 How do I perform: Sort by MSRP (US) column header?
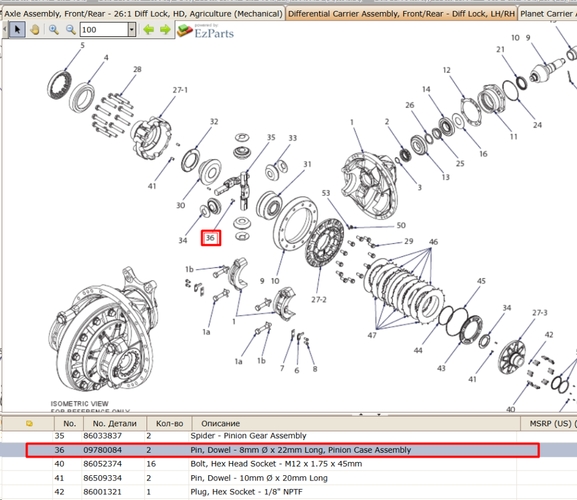[x=549, y=423]
